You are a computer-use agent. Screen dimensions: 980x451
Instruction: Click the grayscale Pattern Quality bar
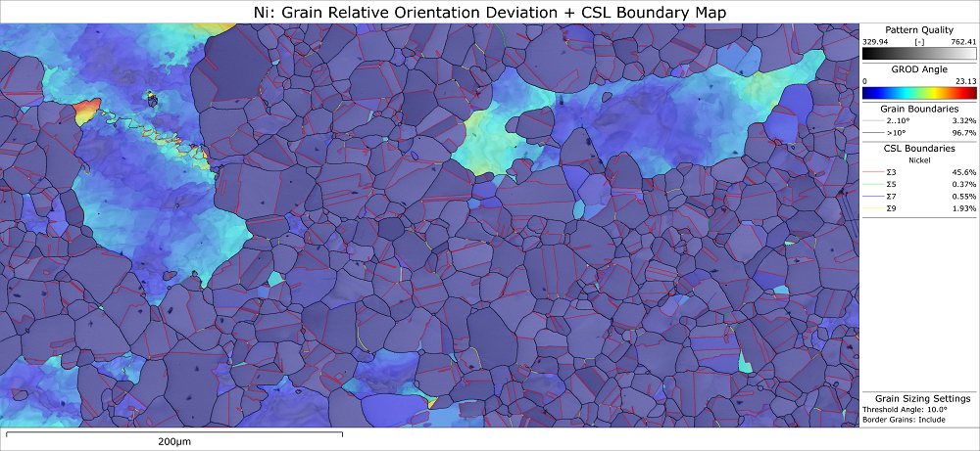(919, 54)
